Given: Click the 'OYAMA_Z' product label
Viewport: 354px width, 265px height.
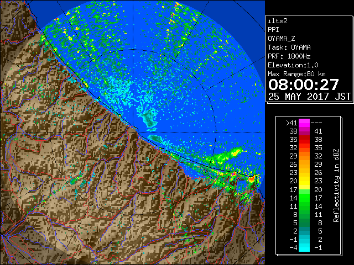Looking at the screenshot, I should tap(282, 39).
